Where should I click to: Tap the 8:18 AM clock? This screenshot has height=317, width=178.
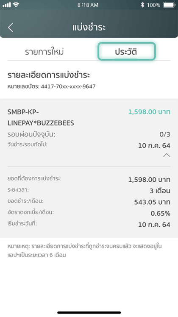pyautogui.click(x=88, y=5)
